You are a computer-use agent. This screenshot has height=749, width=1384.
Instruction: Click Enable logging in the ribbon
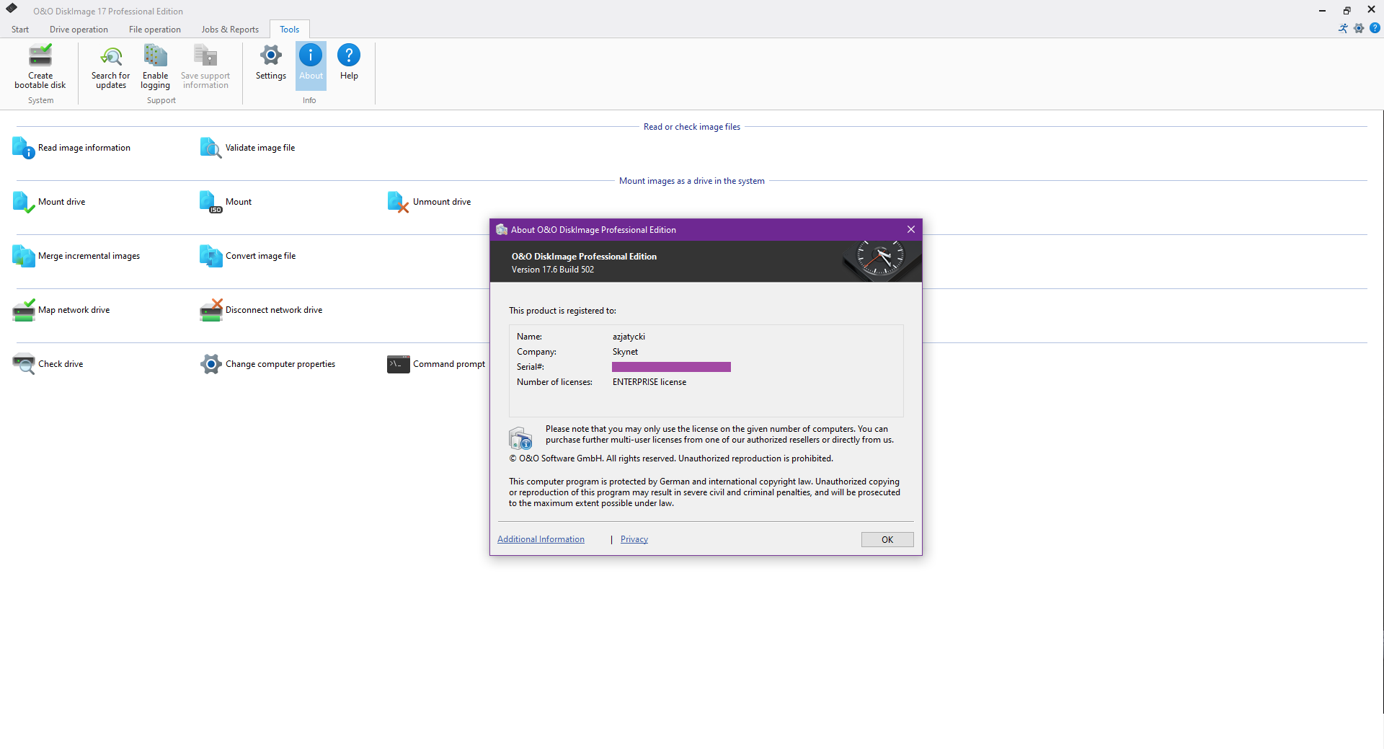[155, 66]
